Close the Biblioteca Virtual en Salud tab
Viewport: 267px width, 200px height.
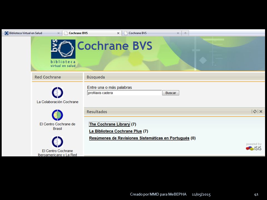pyautogui.click(x=58, y=33)
